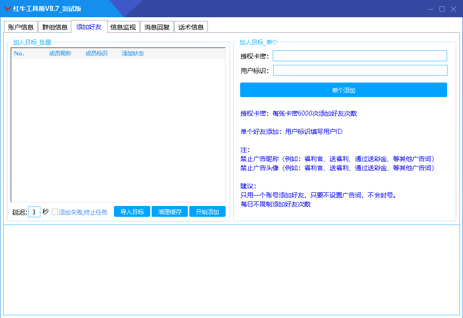Click the 导入目标 button

[x=132, y=212]
